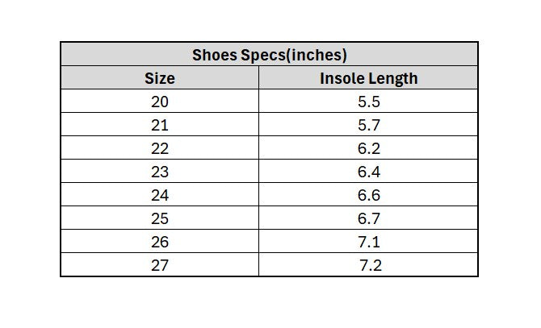Click the size 22 cell
This screenshot has width=541, height=328.
(160, 148)
